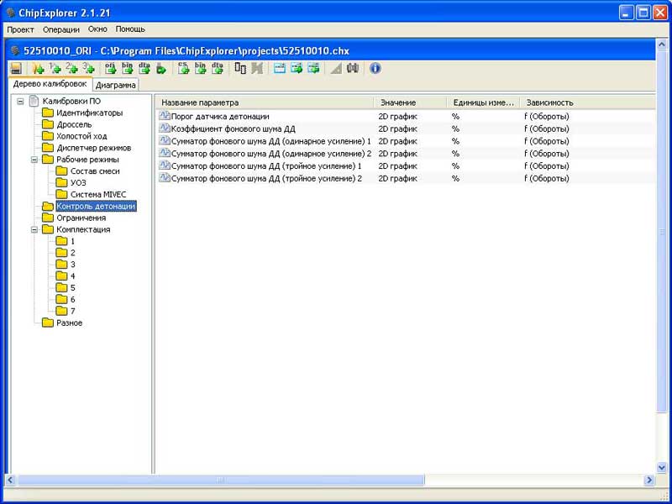The width and height of the screenshot is (672, 504).
Task: Click the save project floppy disk icon
Action: point(16,68)
